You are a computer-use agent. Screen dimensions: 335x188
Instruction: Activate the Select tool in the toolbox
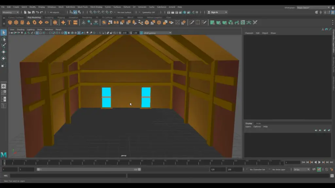[x=4, y=33]
